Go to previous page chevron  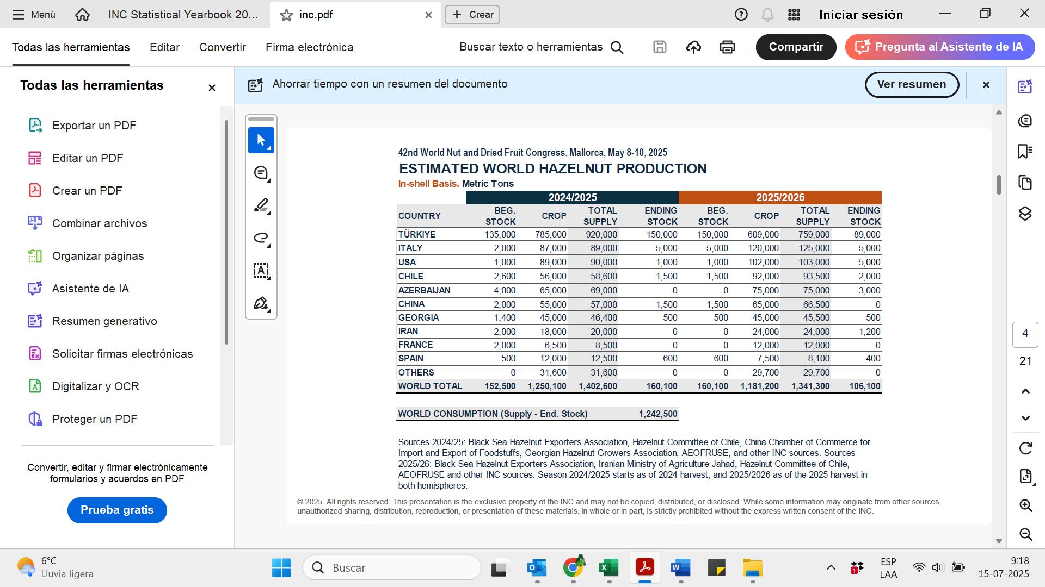(1025, 391)
